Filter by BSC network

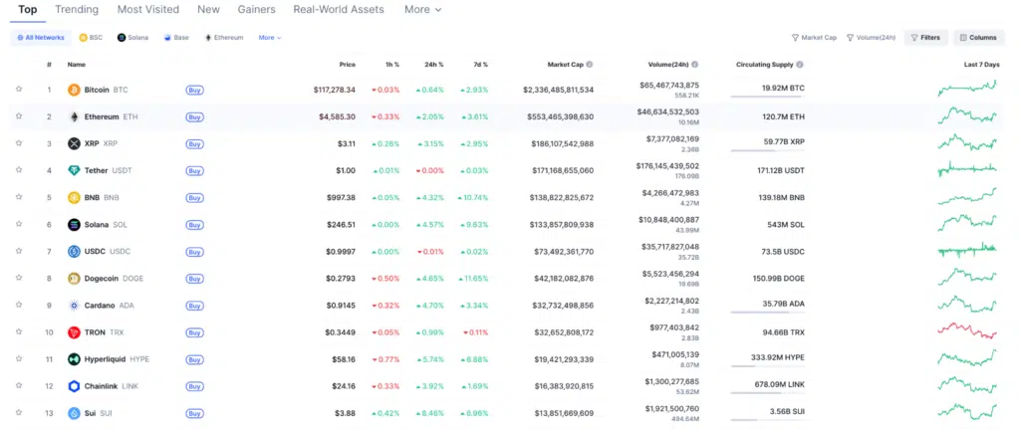[91, 38]
